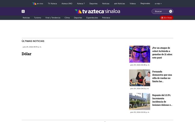Open the 'en vivo' logo link in top bar
195x122 pixels.
(38, 4)
